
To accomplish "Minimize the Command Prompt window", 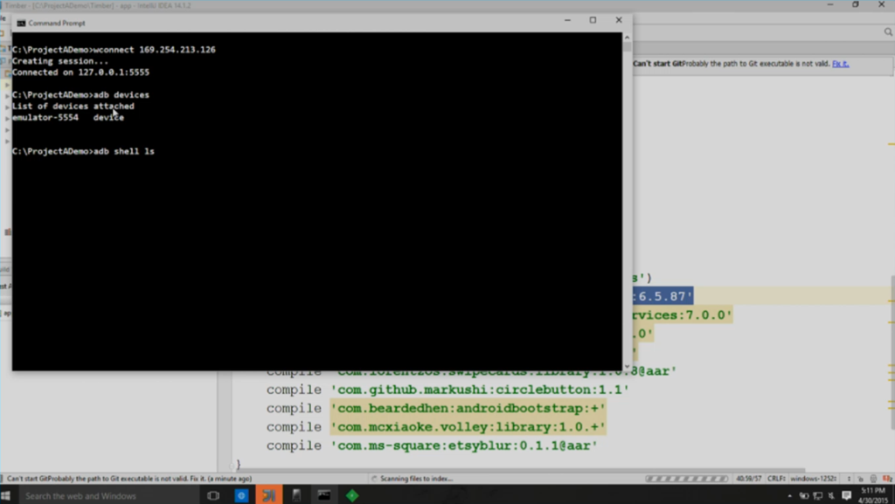I will coord(567,20).
